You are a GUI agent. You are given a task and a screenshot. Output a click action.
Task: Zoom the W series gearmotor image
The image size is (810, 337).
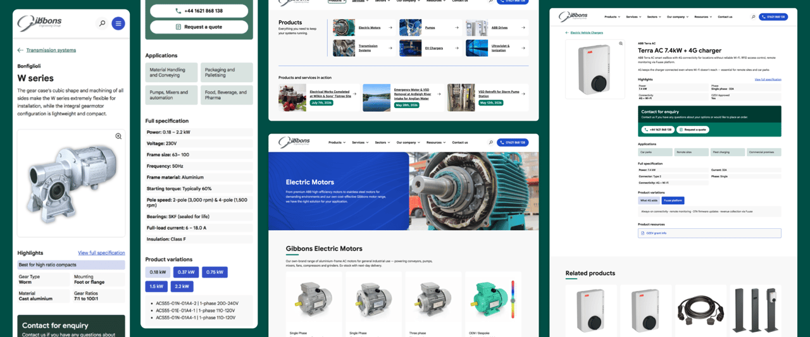(118, 136)
